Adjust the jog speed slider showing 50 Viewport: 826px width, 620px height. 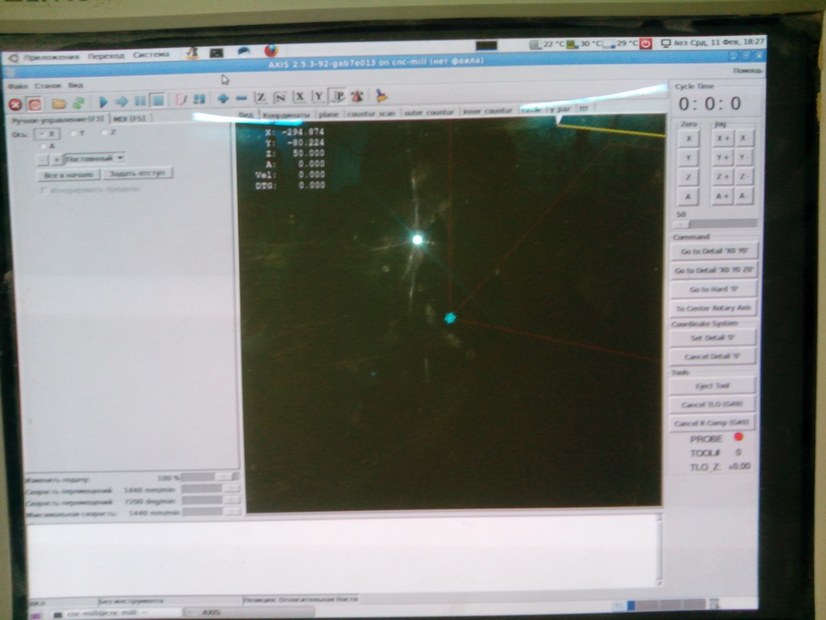pos(715,223)
